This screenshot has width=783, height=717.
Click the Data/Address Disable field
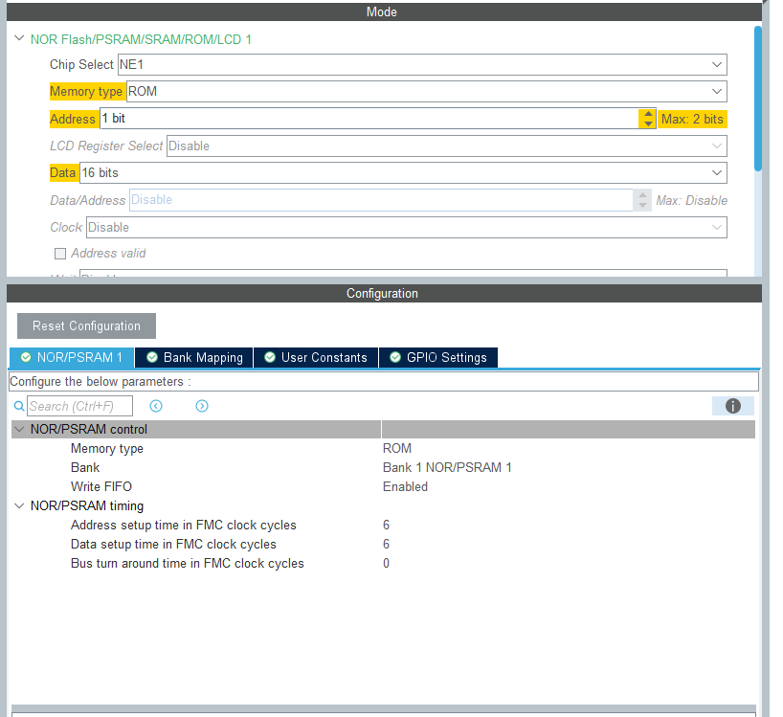[x=381, y=200]
